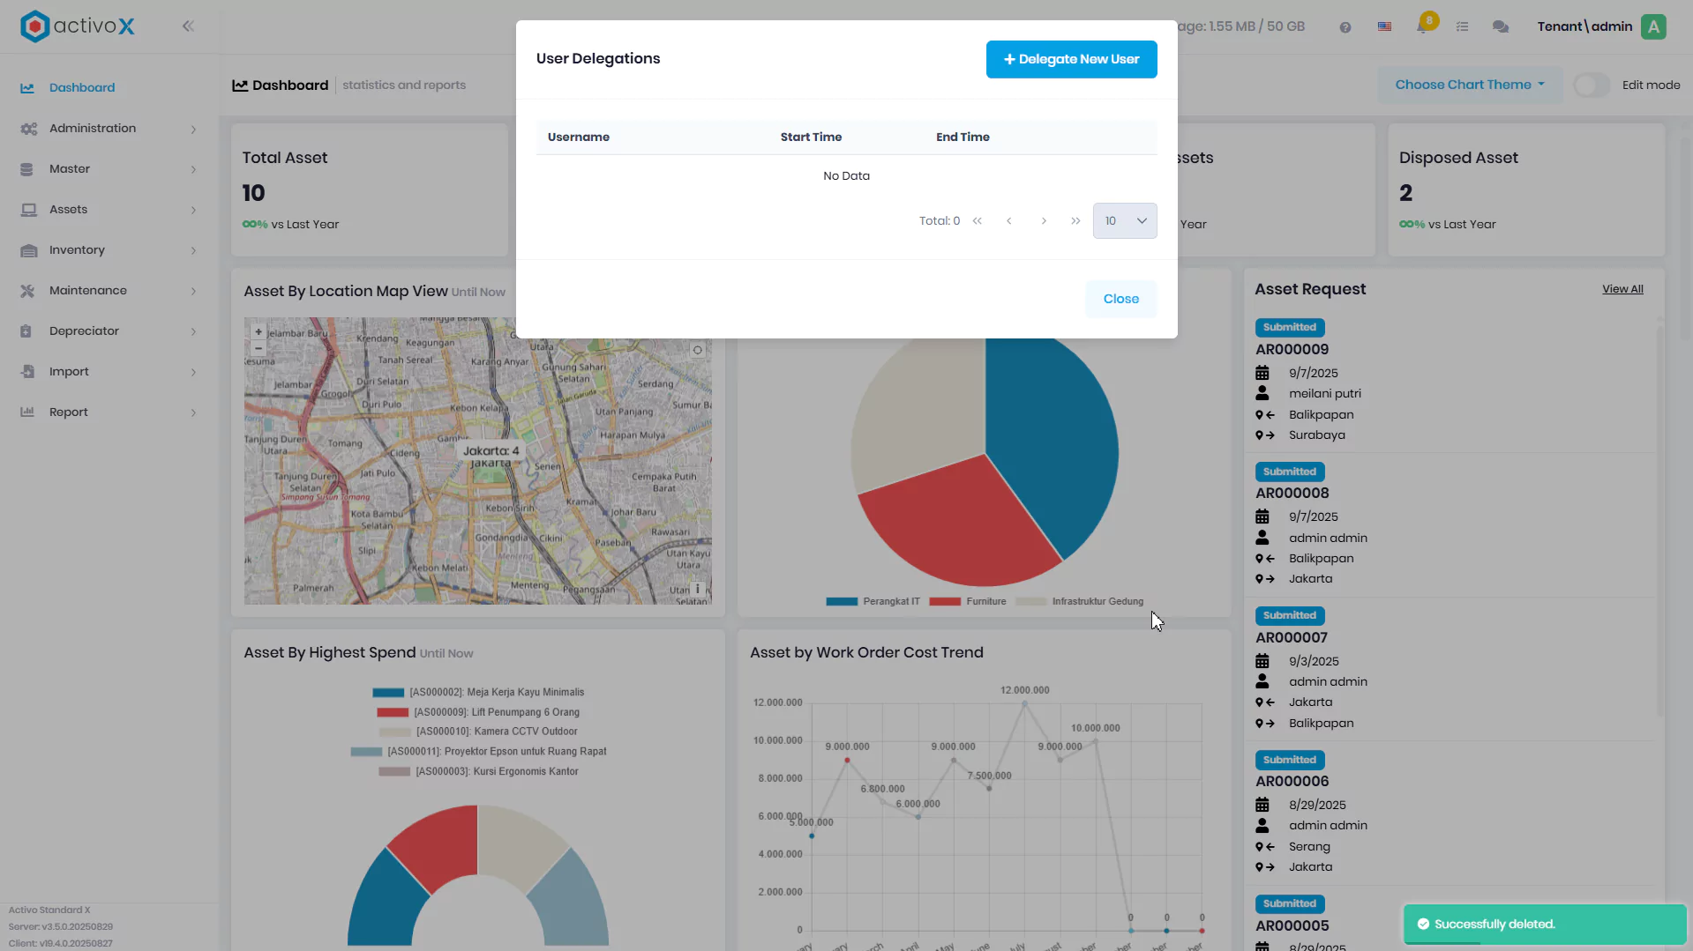Sort by End Time column header
The width and height of the screenshot is (1693, 951).
tap(963, 137)
